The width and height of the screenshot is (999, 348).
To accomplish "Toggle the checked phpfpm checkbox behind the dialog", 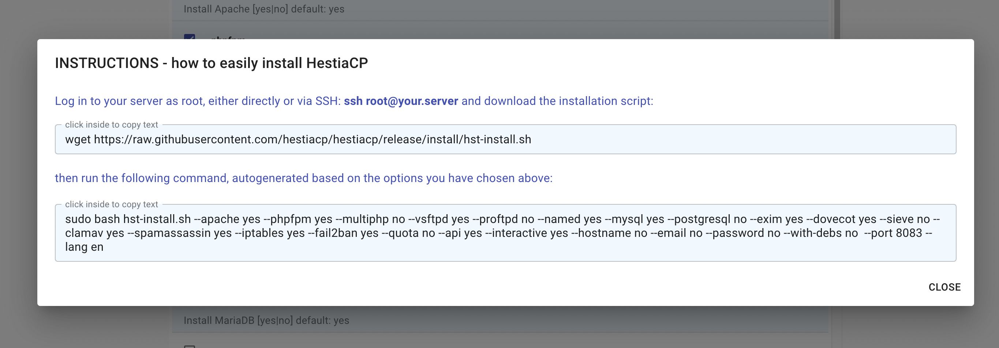I will click(x=189, y=37).
